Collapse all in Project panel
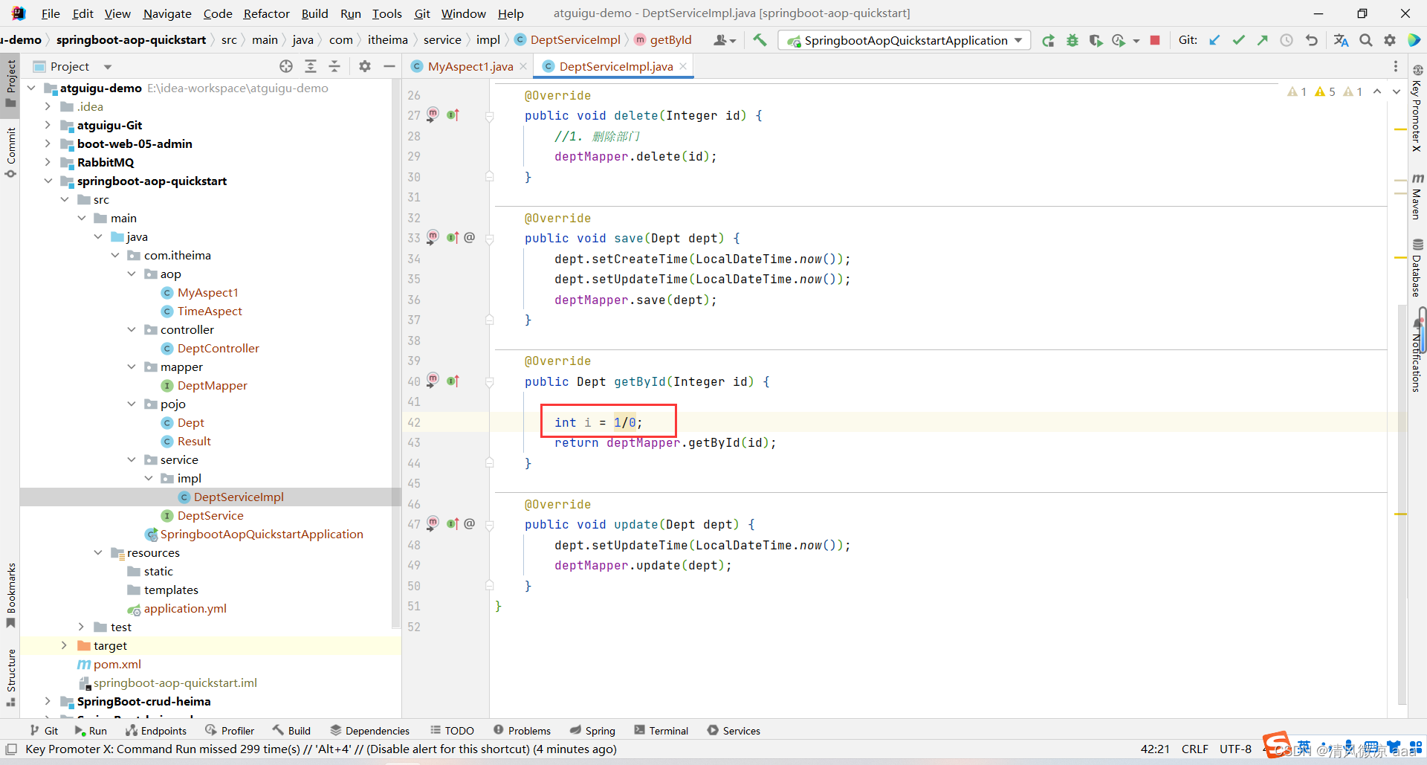Image resolution: width=1427 pixels, height=765 pixels. coord(334,66)
